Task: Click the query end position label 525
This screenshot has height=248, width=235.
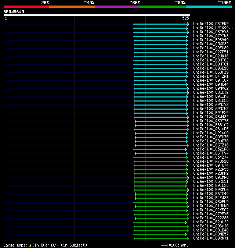Action: pos(185,18)
